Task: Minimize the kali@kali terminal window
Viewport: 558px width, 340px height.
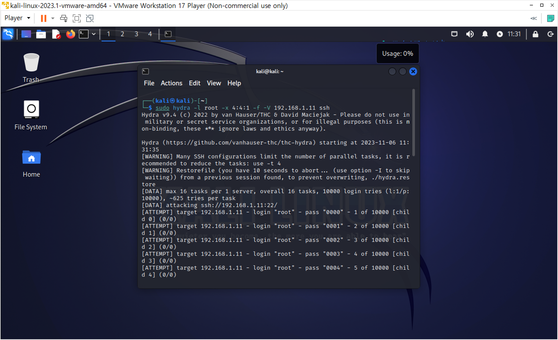Action: click(x=392, y=72)
